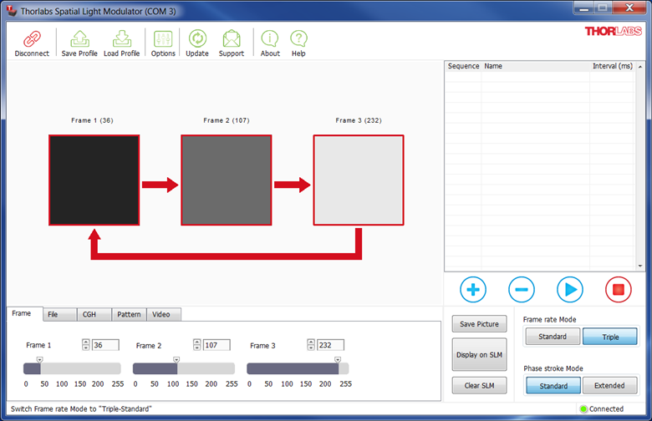Open the About info icon
This screenshot has width=652, height=421.
pyautogui.click(x=270, y=38)
